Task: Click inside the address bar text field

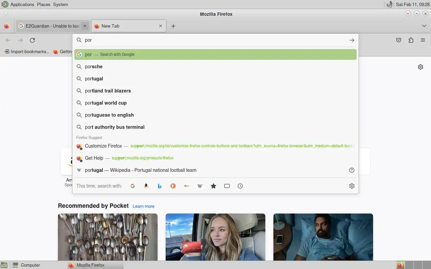Action: [215, 40]
